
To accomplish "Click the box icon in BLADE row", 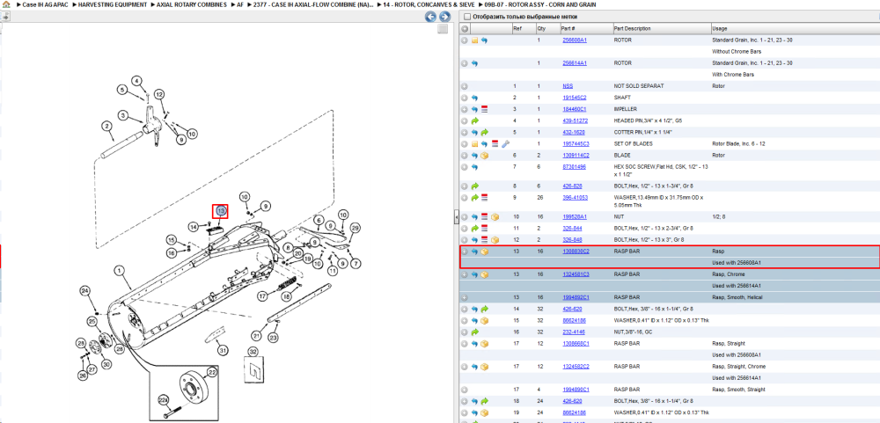I will coord(484,156).
